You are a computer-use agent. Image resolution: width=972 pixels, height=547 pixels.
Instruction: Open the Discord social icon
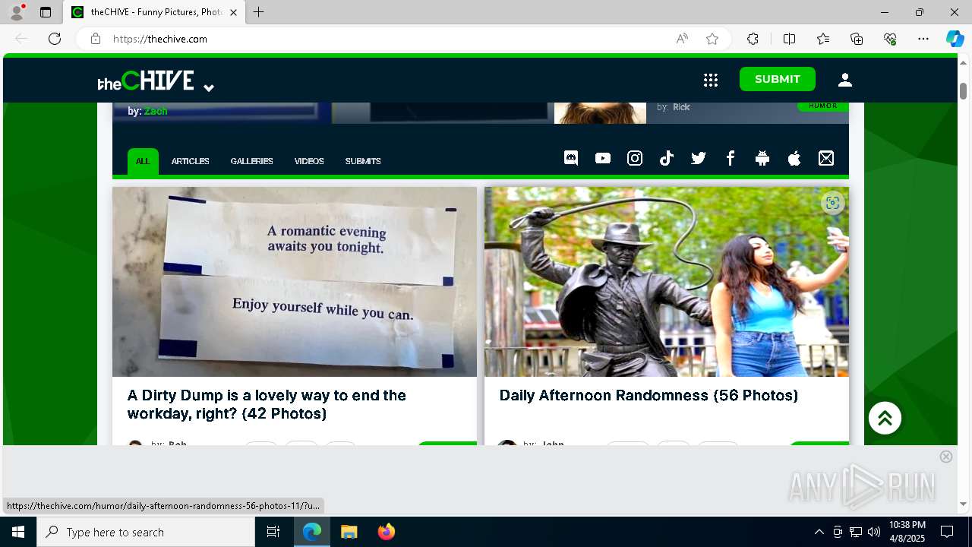(571, 158)
